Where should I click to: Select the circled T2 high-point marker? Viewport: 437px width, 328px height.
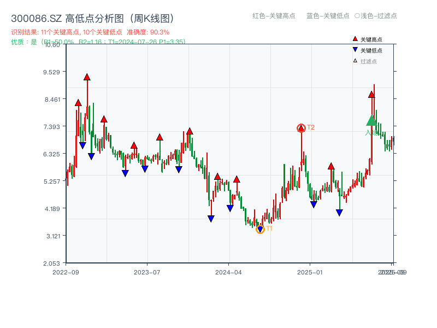click(300, 128)
